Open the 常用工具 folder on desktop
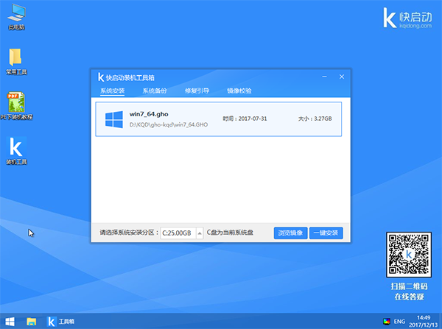This screenshot has width=442, height=329. [x=15, y=58]
